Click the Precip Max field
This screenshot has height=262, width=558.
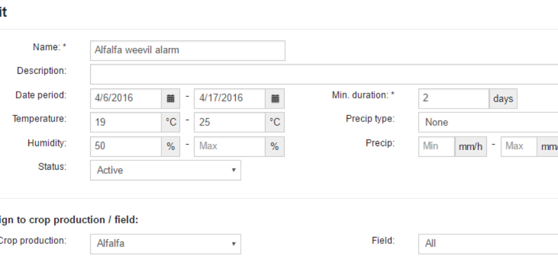(x=519, y=146)
